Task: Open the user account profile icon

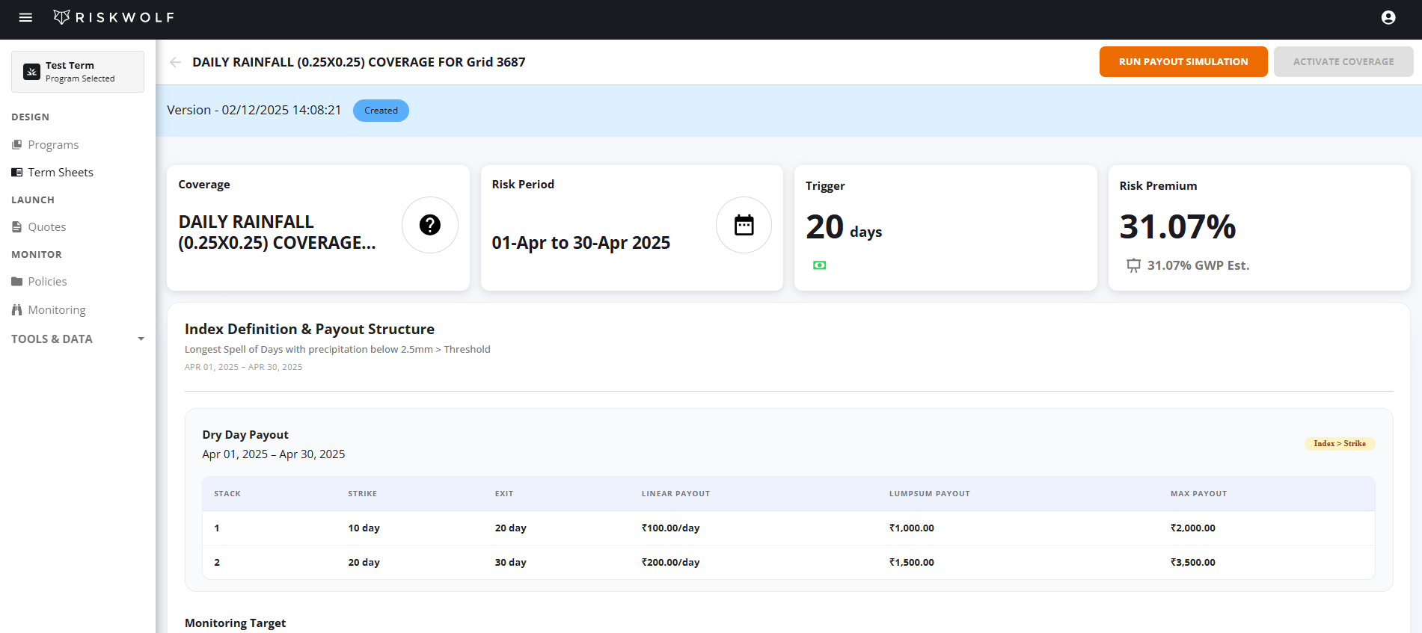Action: (1388, 17)
